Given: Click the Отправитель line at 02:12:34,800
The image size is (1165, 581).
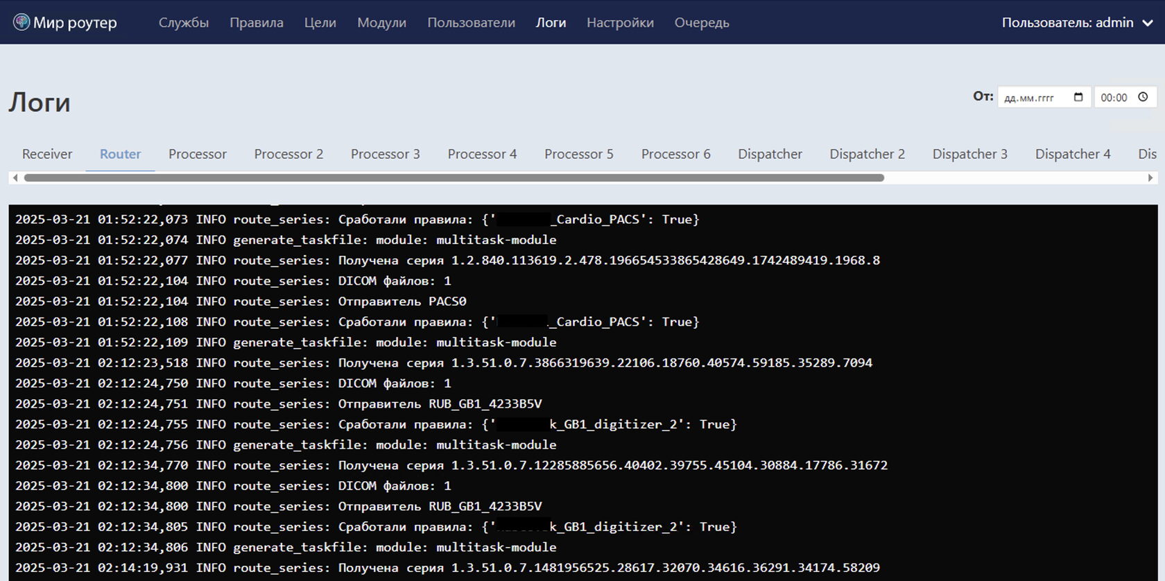Looking at the screenshot, I should pos(279,506).
